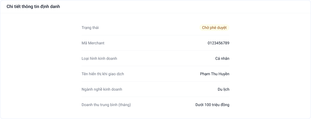
Task: Click the '(tháng)' text in the revenue label
Action: [125, 105]
